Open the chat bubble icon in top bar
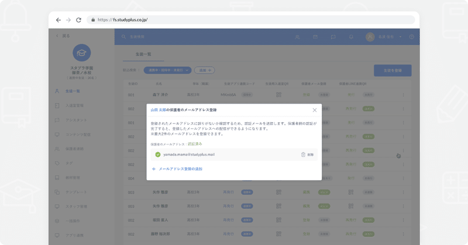Image resolution: width=468 pixels, height=245 pixels. click(333, 37)
